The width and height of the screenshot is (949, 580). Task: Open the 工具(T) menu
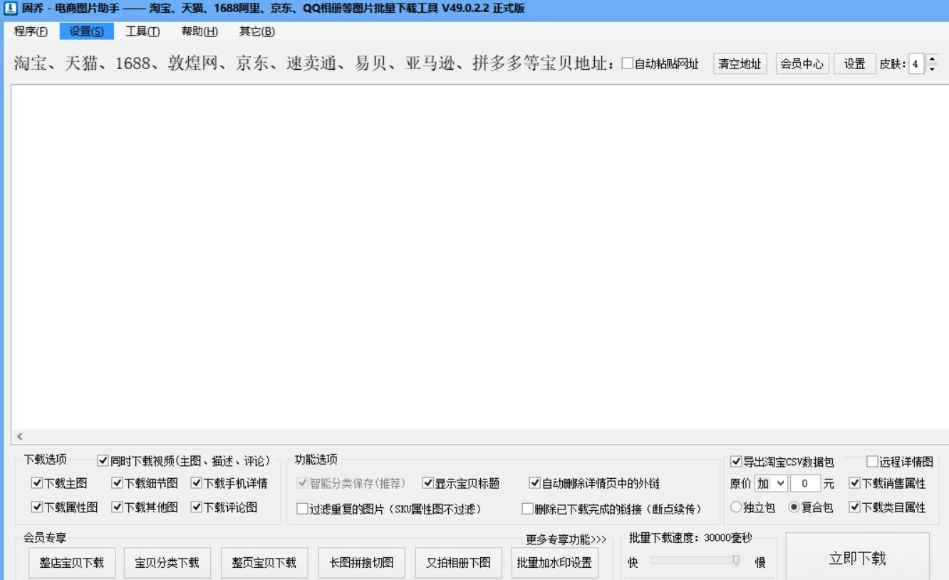(143, 31)
